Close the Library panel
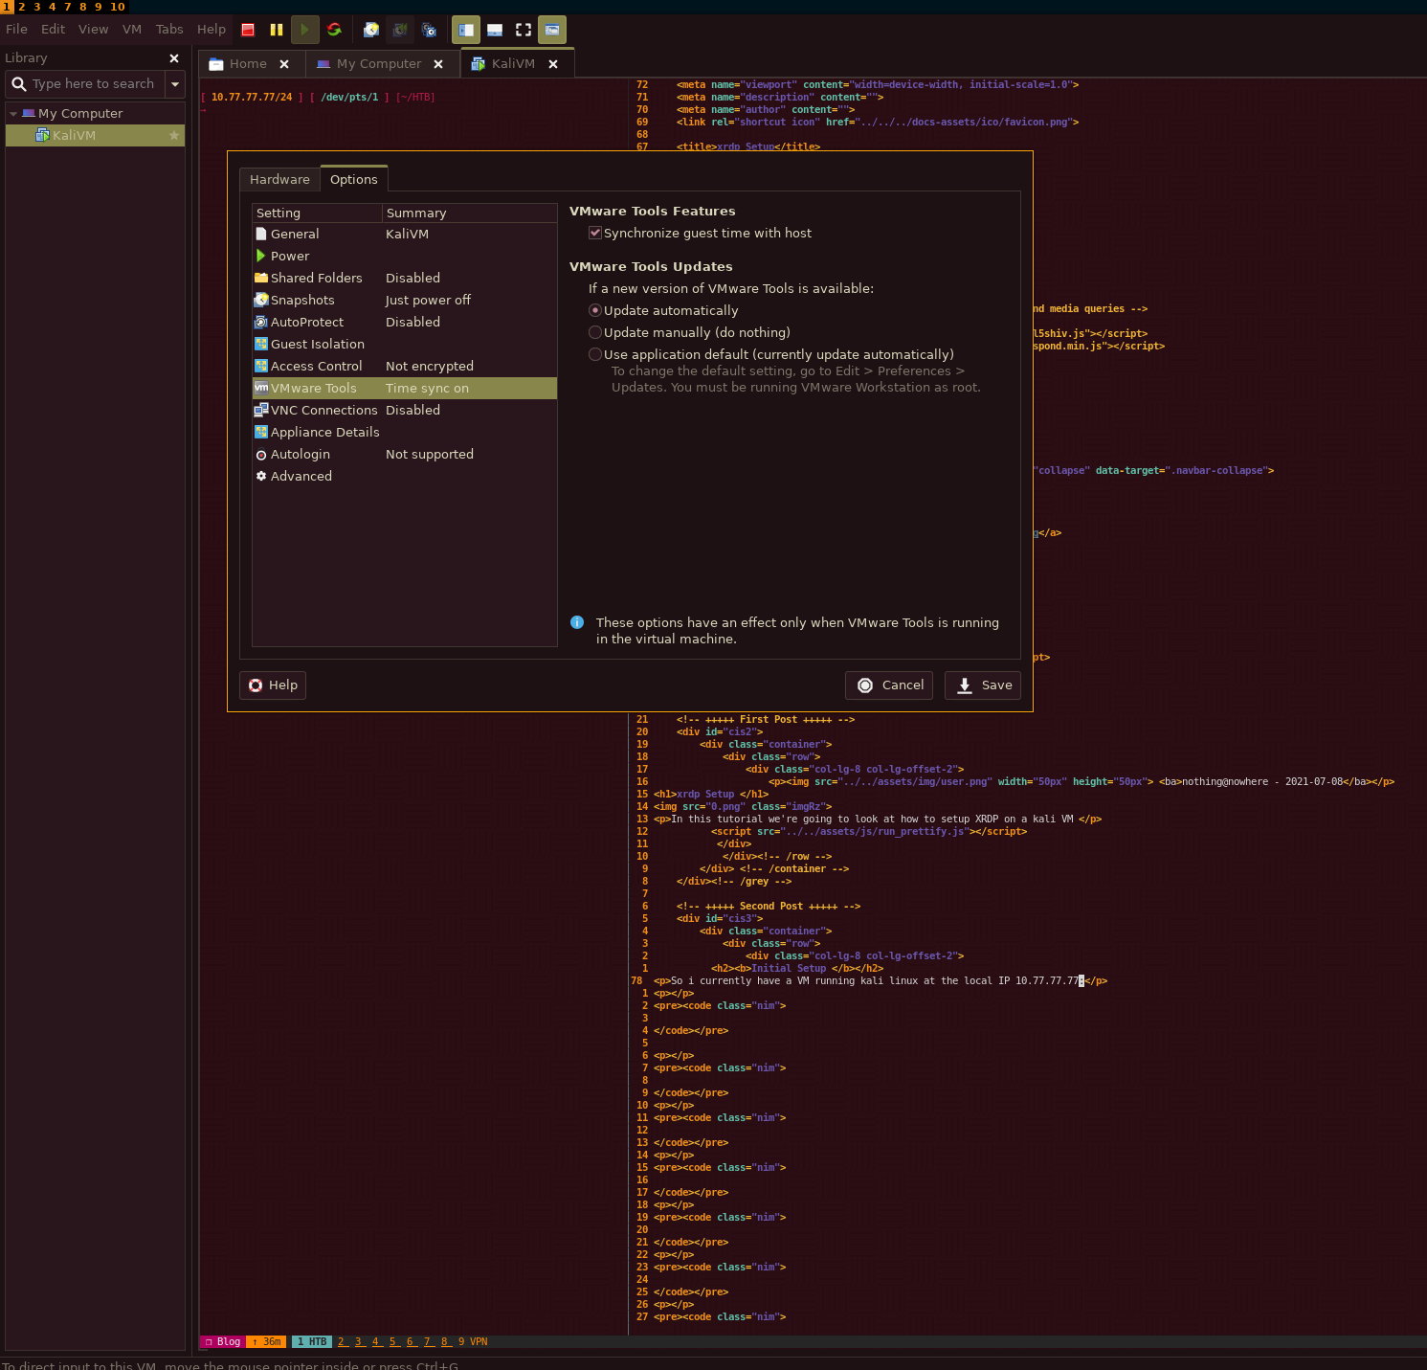1427x1370 pixels. [174, 58]
